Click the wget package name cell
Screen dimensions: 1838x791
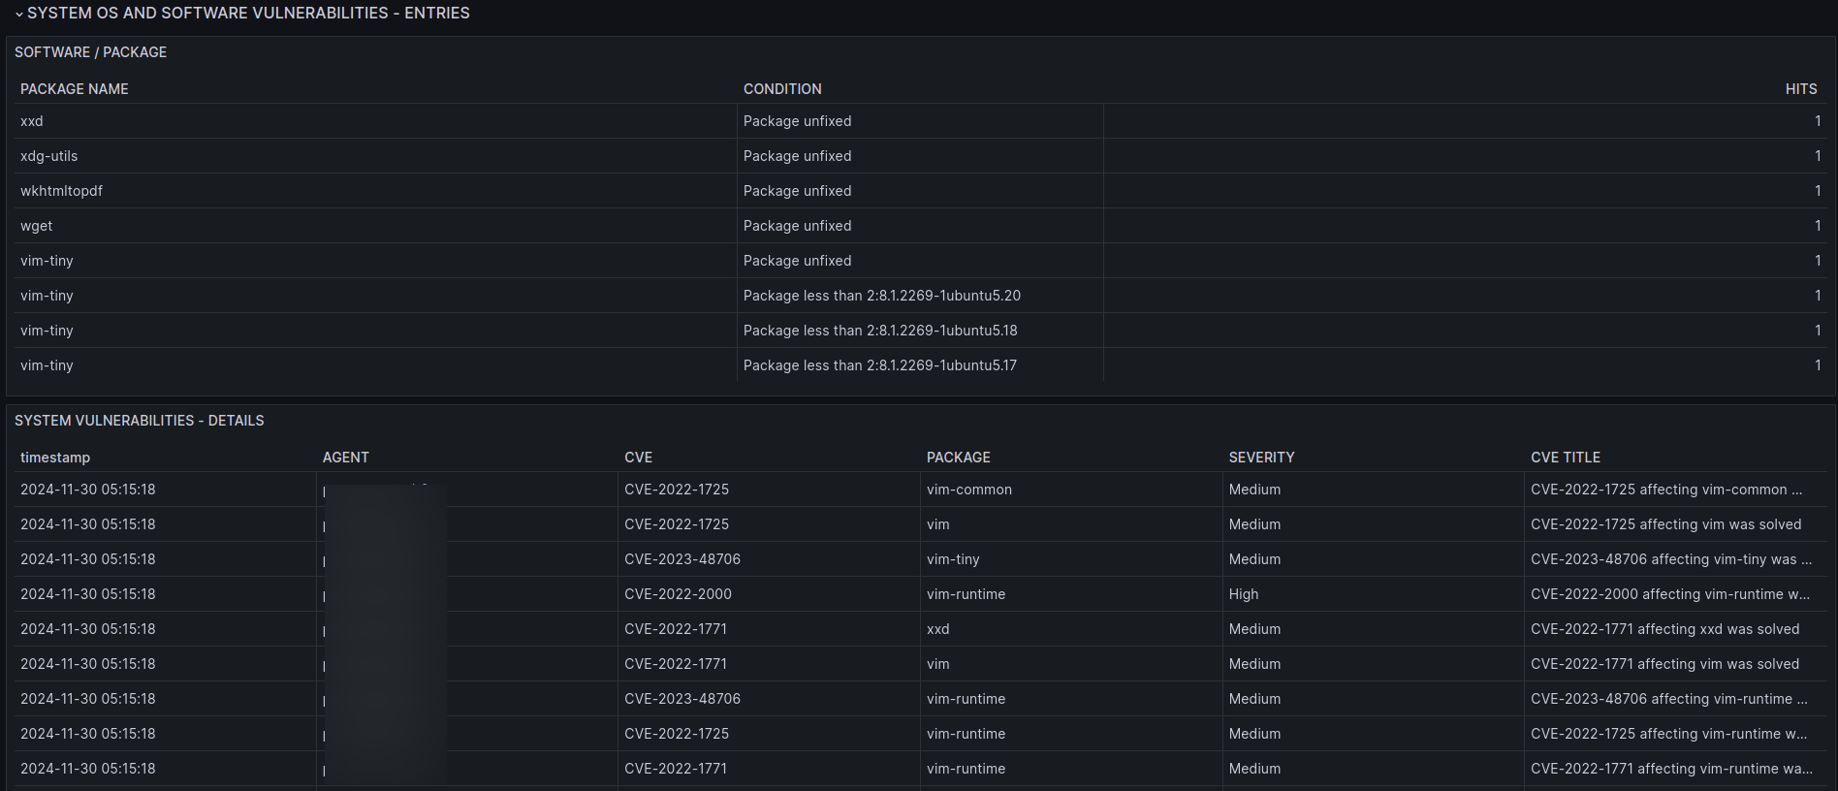coord(37,226)
